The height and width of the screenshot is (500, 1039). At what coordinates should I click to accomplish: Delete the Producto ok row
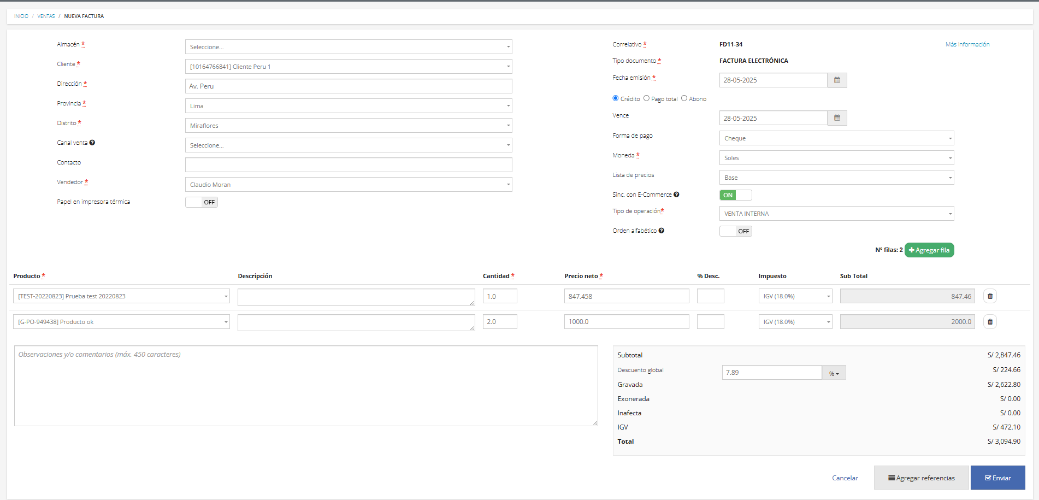[990, 322]
